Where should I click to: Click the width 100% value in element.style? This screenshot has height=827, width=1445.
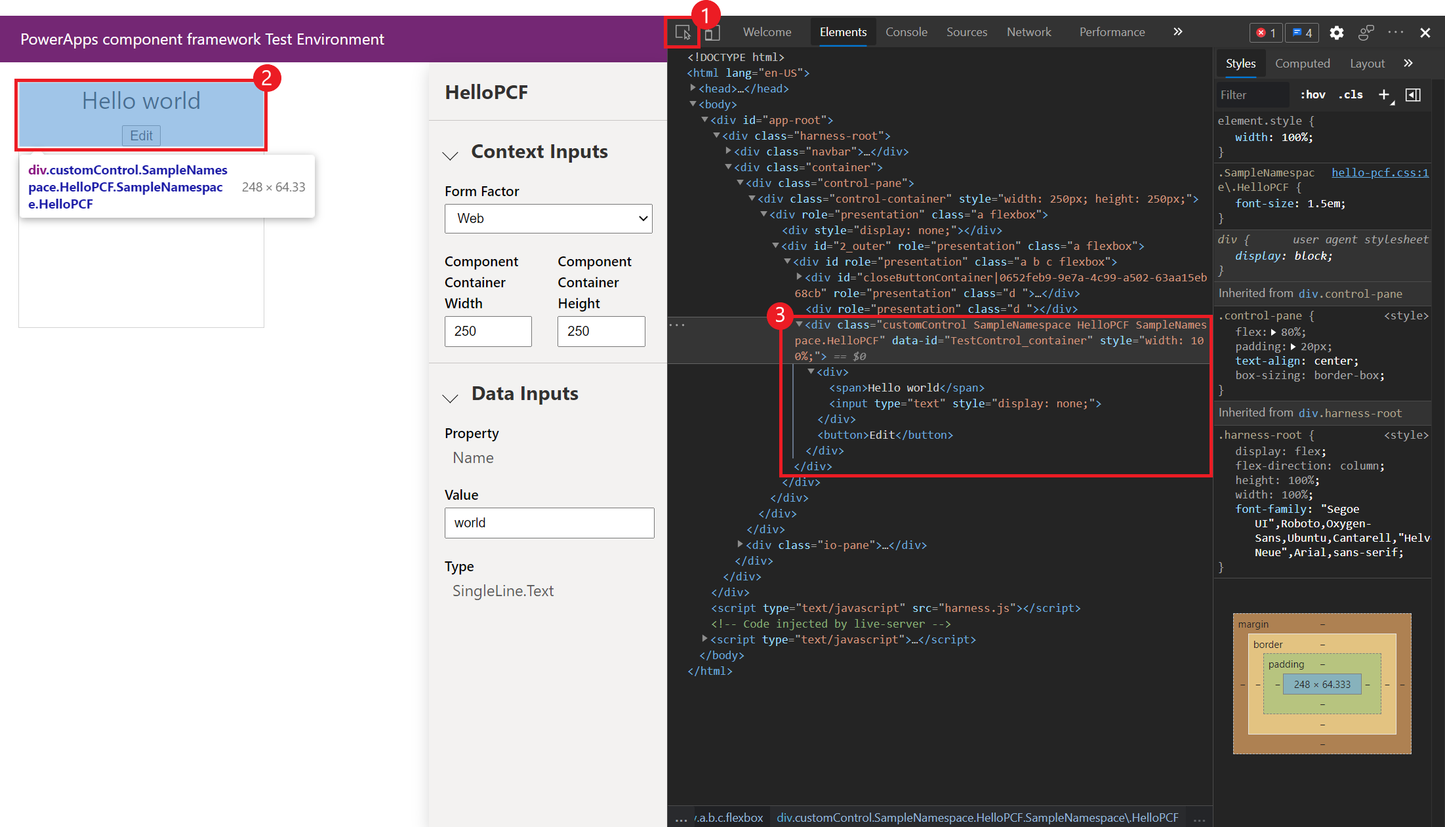pos(1296,137)
